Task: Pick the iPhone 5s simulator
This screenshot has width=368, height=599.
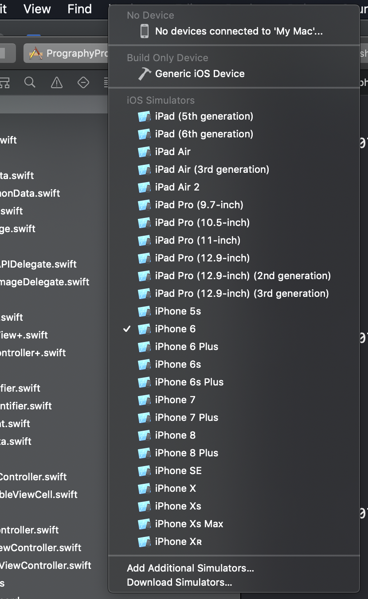Action: coord(234,311)
